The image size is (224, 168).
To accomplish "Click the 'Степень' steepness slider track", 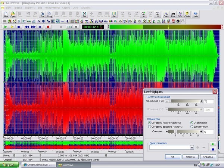I will tap(184, 131).
